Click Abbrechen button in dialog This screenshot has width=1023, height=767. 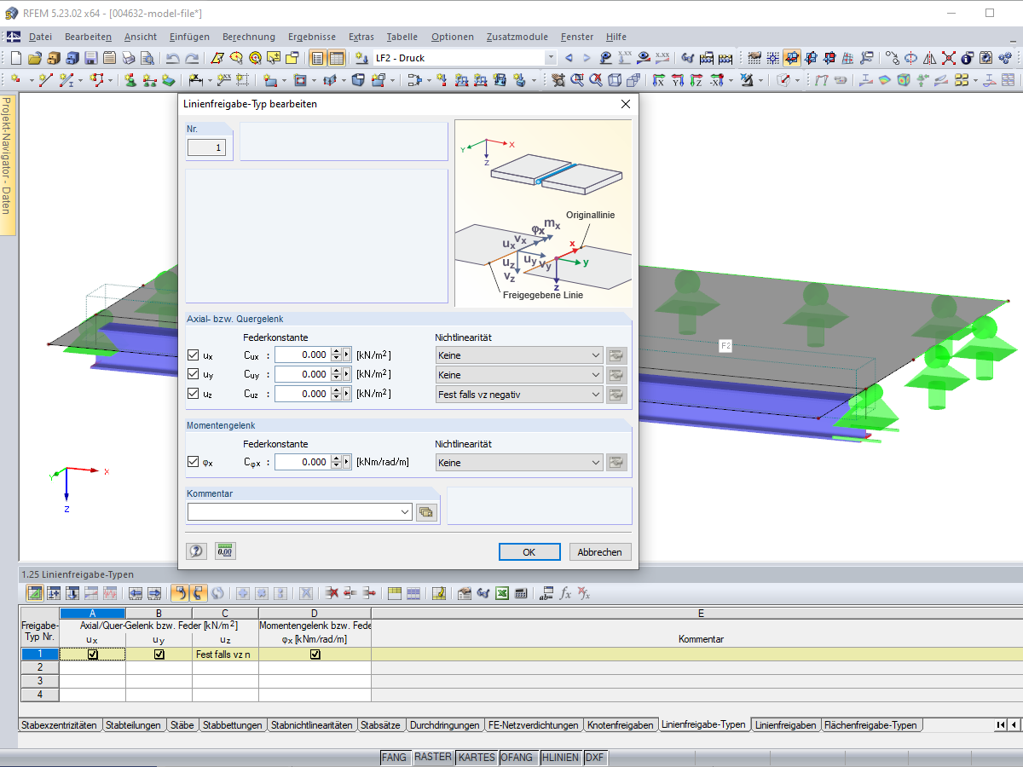[600, 552]
